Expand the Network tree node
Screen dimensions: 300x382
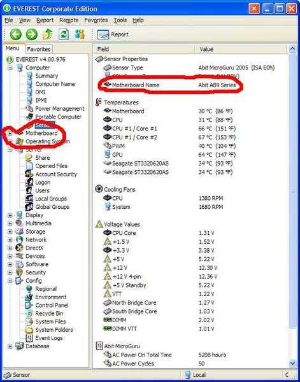(x=10, y=240)
